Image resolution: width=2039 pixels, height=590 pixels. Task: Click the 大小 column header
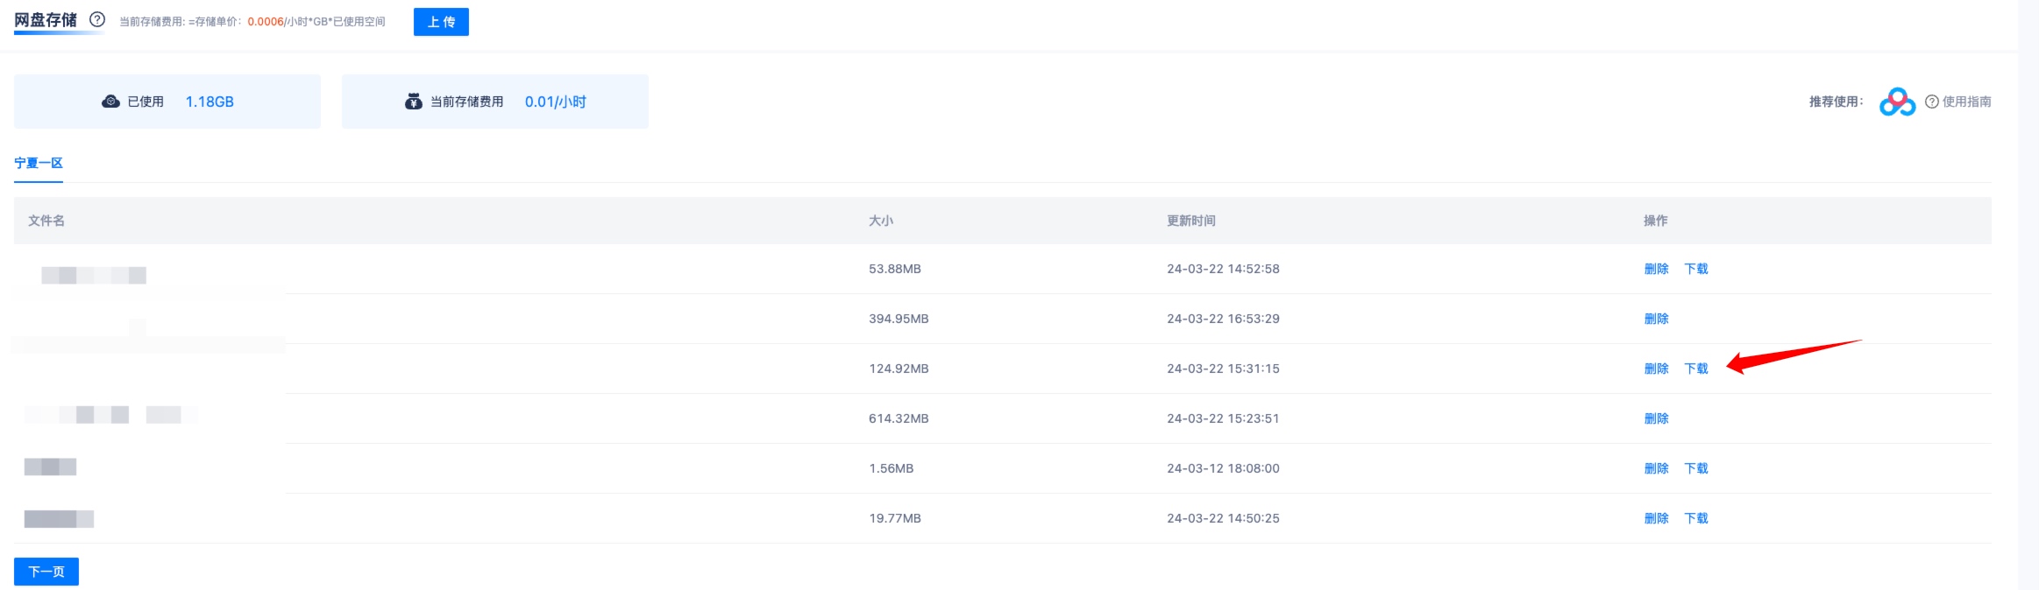tap(881, 221)
